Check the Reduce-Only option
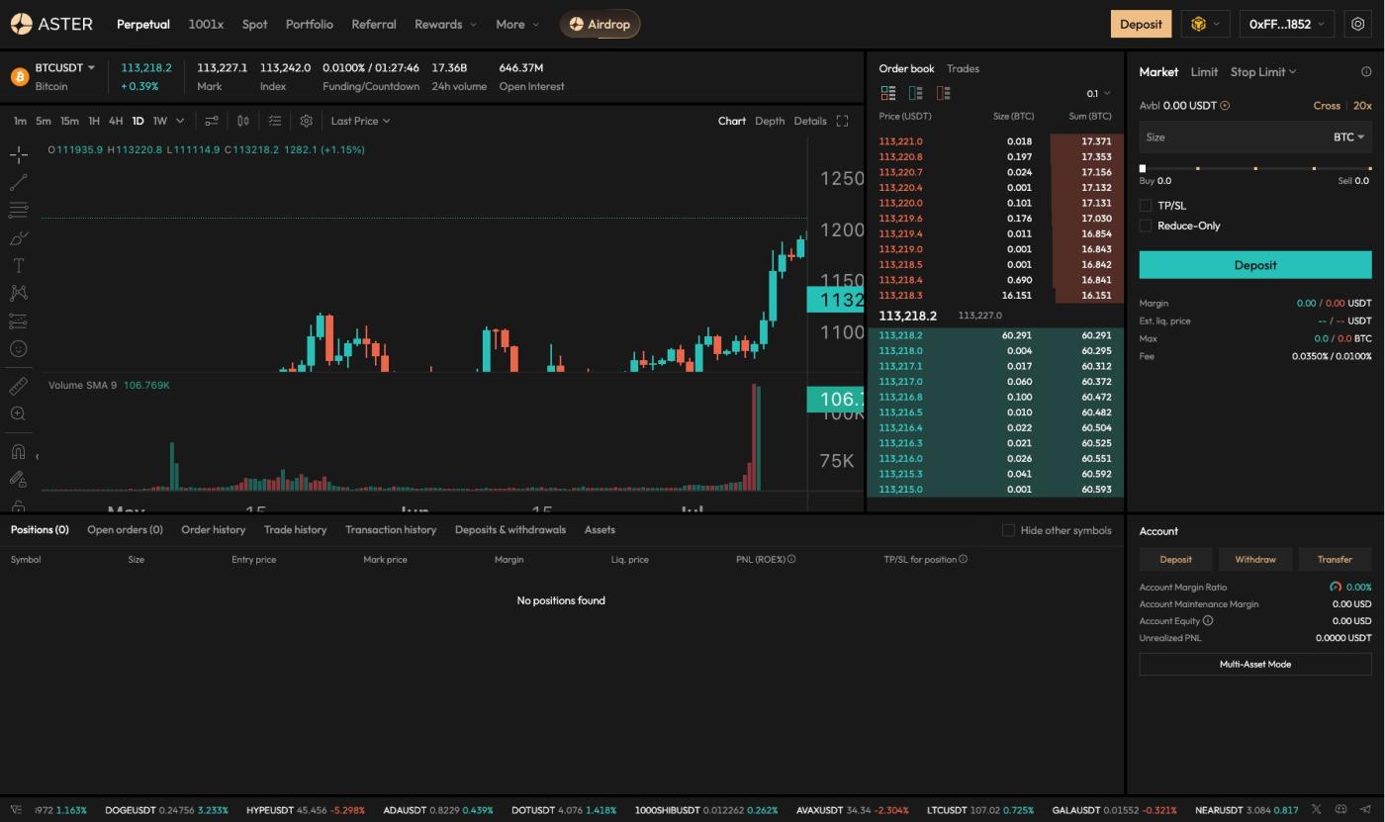This screenshot has height=822, width=1385. pos(1146,226)
